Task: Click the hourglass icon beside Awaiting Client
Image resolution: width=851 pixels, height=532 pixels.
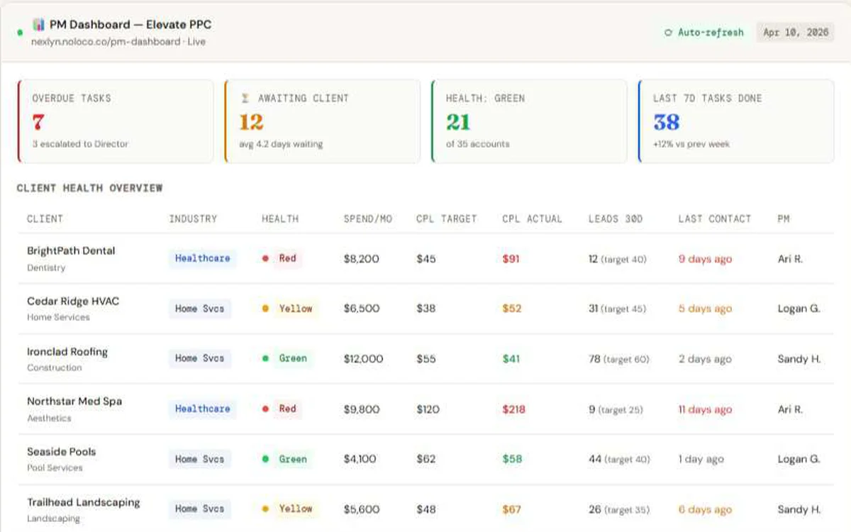Action: [245, 99]
